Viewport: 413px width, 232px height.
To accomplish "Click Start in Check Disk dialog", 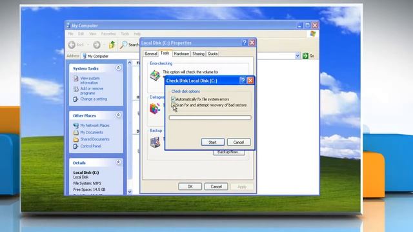I will (212, 142).
